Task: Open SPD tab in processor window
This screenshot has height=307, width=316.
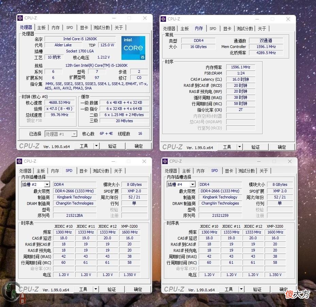Action: (69, 28)
